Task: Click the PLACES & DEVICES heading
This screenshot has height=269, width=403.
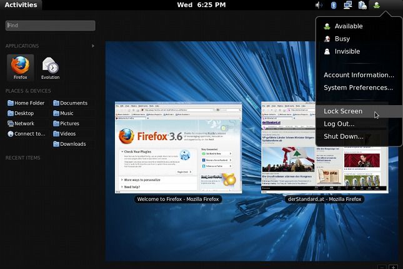Action: point(28,91)
